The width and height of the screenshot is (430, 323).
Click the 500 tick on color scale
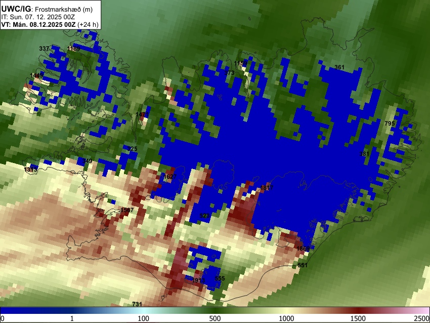(x=215, y=318)
